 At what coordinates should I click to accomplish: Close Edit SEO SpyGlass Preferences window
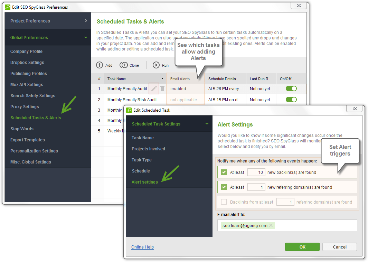click(x=299, y=6)
